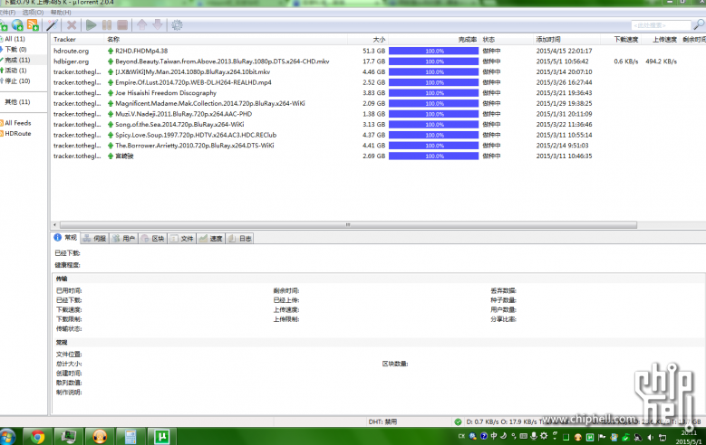Click the 100.0% progress bar of Beyond.Beauty.Taiwan row

(433, 62)
